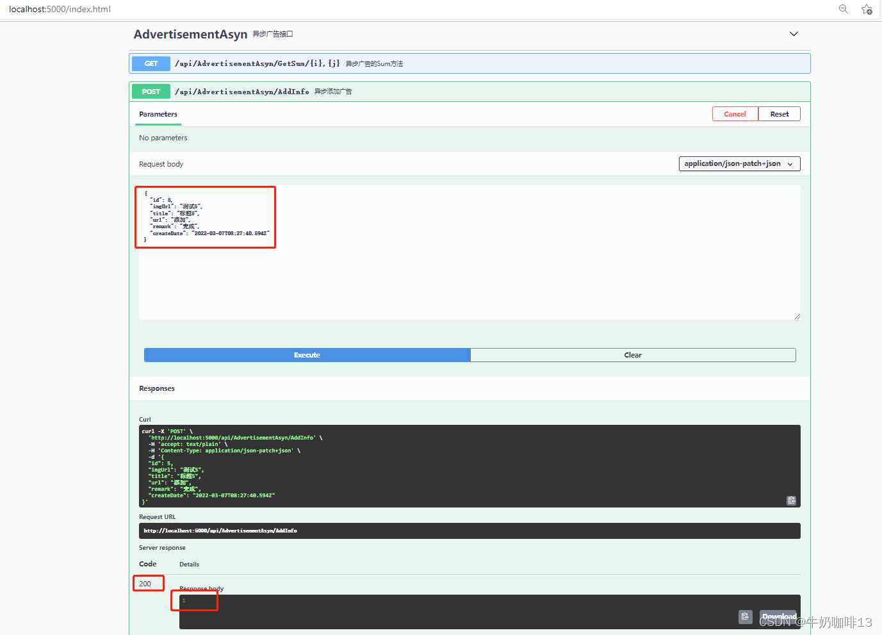The height and width of the screenshot is (635, 882).
Task: Click the Clear button
Action: [633, 355]
